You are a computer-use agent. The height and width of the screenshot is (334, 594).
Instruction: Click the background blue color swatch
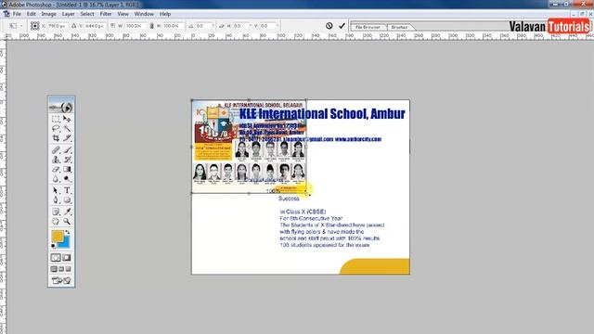click(66, 243)
